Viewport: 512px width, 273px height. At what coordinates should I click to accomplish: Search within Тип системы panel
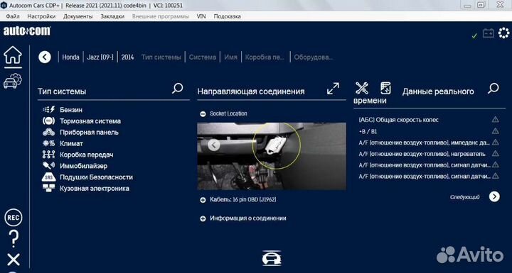177,89
